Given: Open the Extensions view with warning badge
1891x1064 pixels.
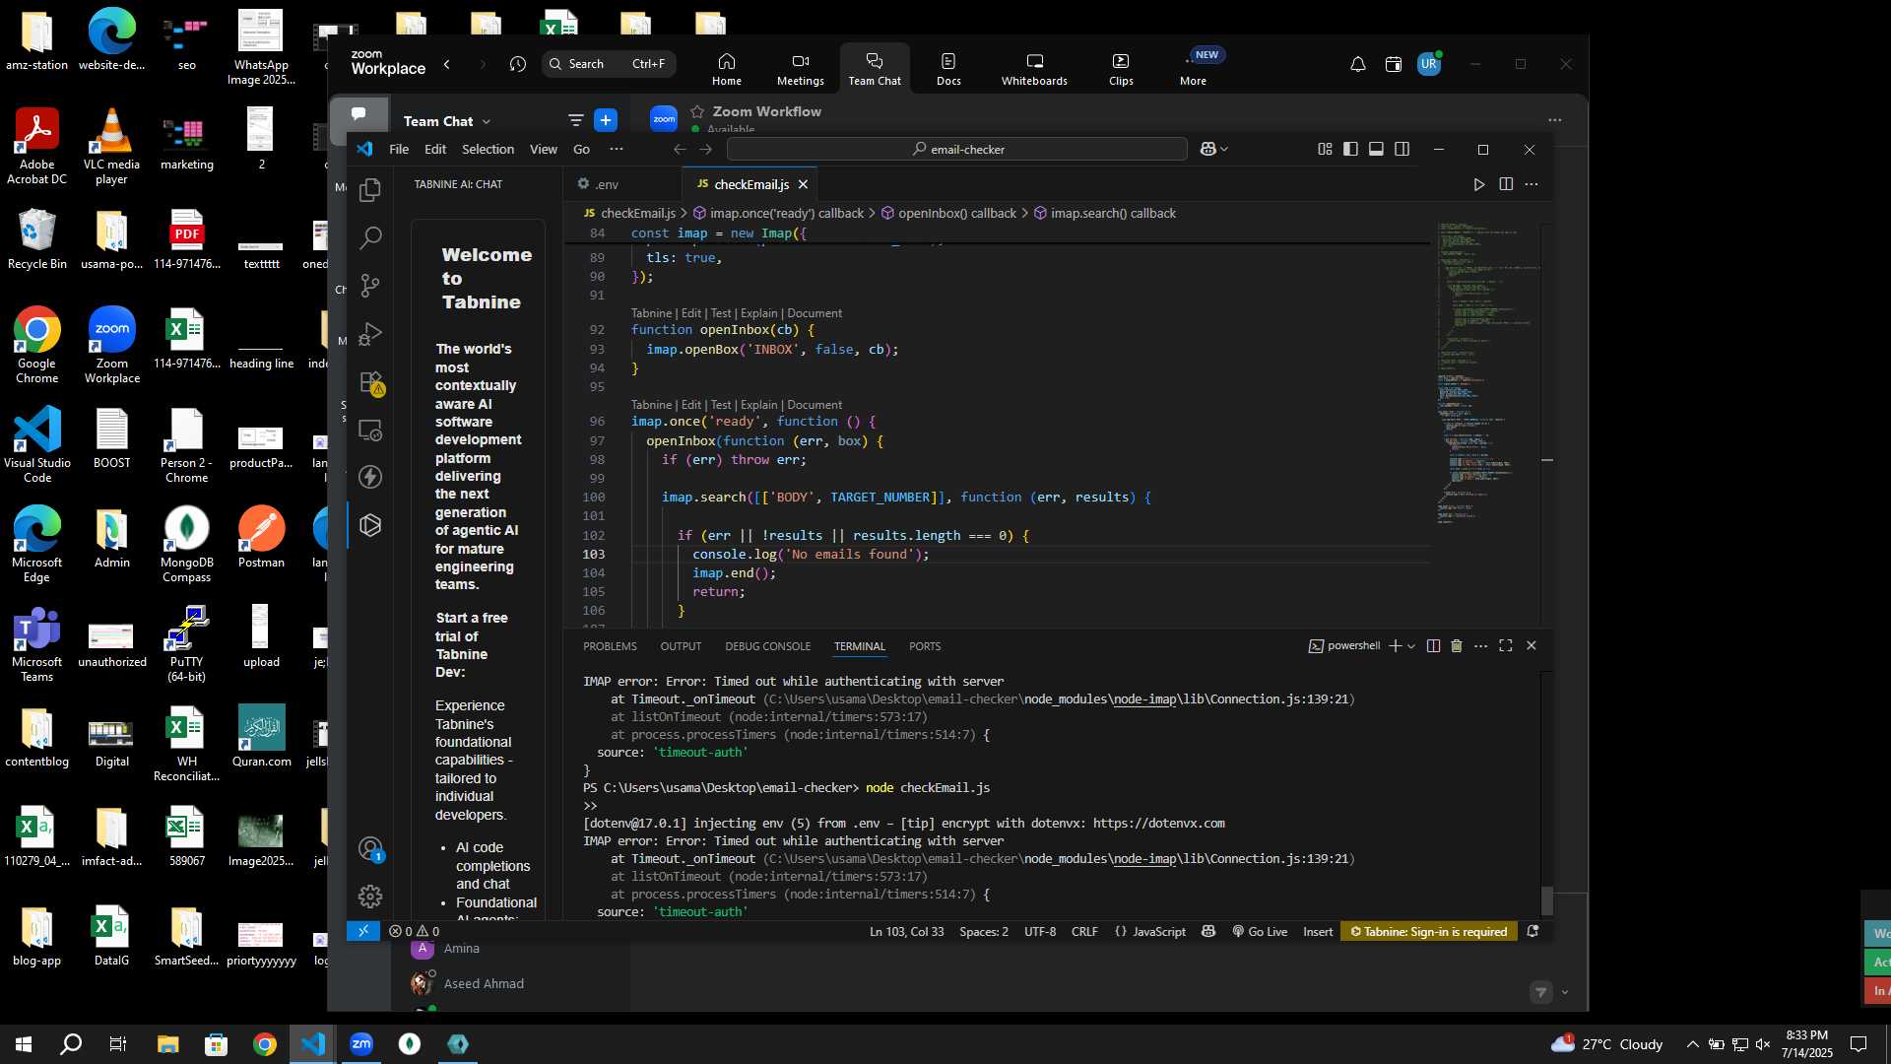Looking at the screenshot, I should (x=370, y=382).
